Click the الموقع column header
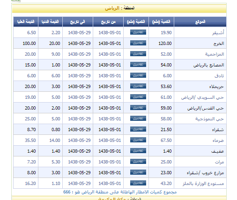 200,22
